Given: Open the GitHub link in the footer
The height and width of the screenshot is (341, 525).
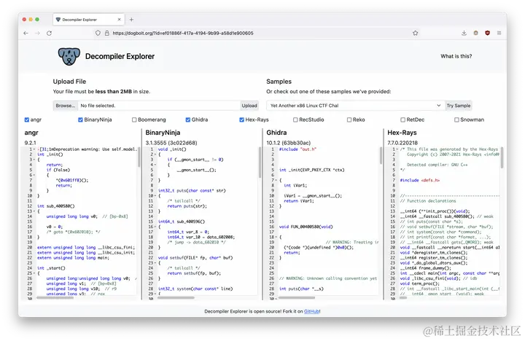Looking at the screenshot, I should (x=311, y=311).
